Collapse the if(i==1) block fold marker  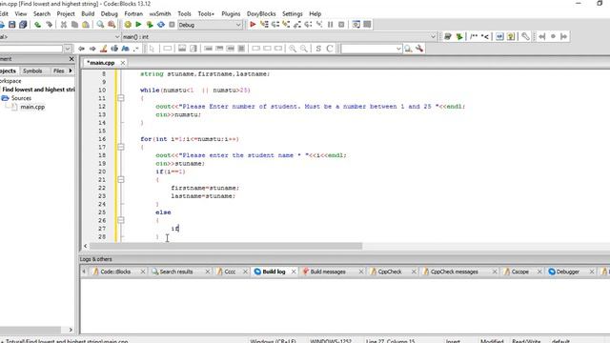[121, 180]
